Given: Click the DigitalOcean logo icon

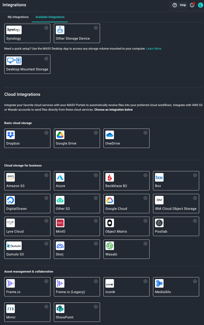Looking at the screenshot, I should 11,200.
